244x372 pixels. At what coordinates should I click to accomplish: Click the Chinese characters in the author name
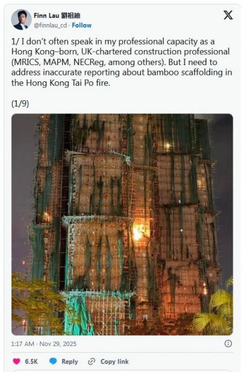tap(70, 16)
